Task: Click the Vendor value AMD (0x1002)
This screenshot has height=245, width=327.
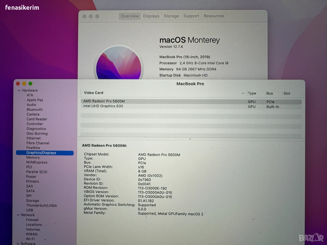Action: (x=150, y=176)
